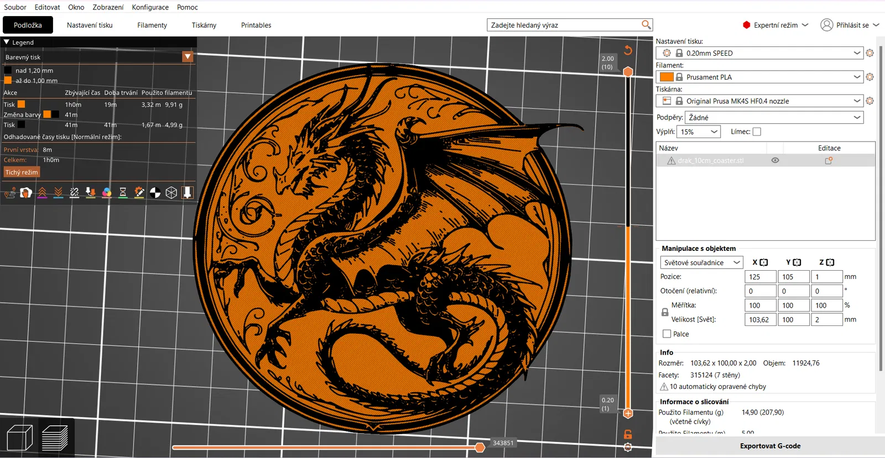Toggle travel moves path icon in legend
The height and width of the screenshot is (458, 885).
coord(10,192)
